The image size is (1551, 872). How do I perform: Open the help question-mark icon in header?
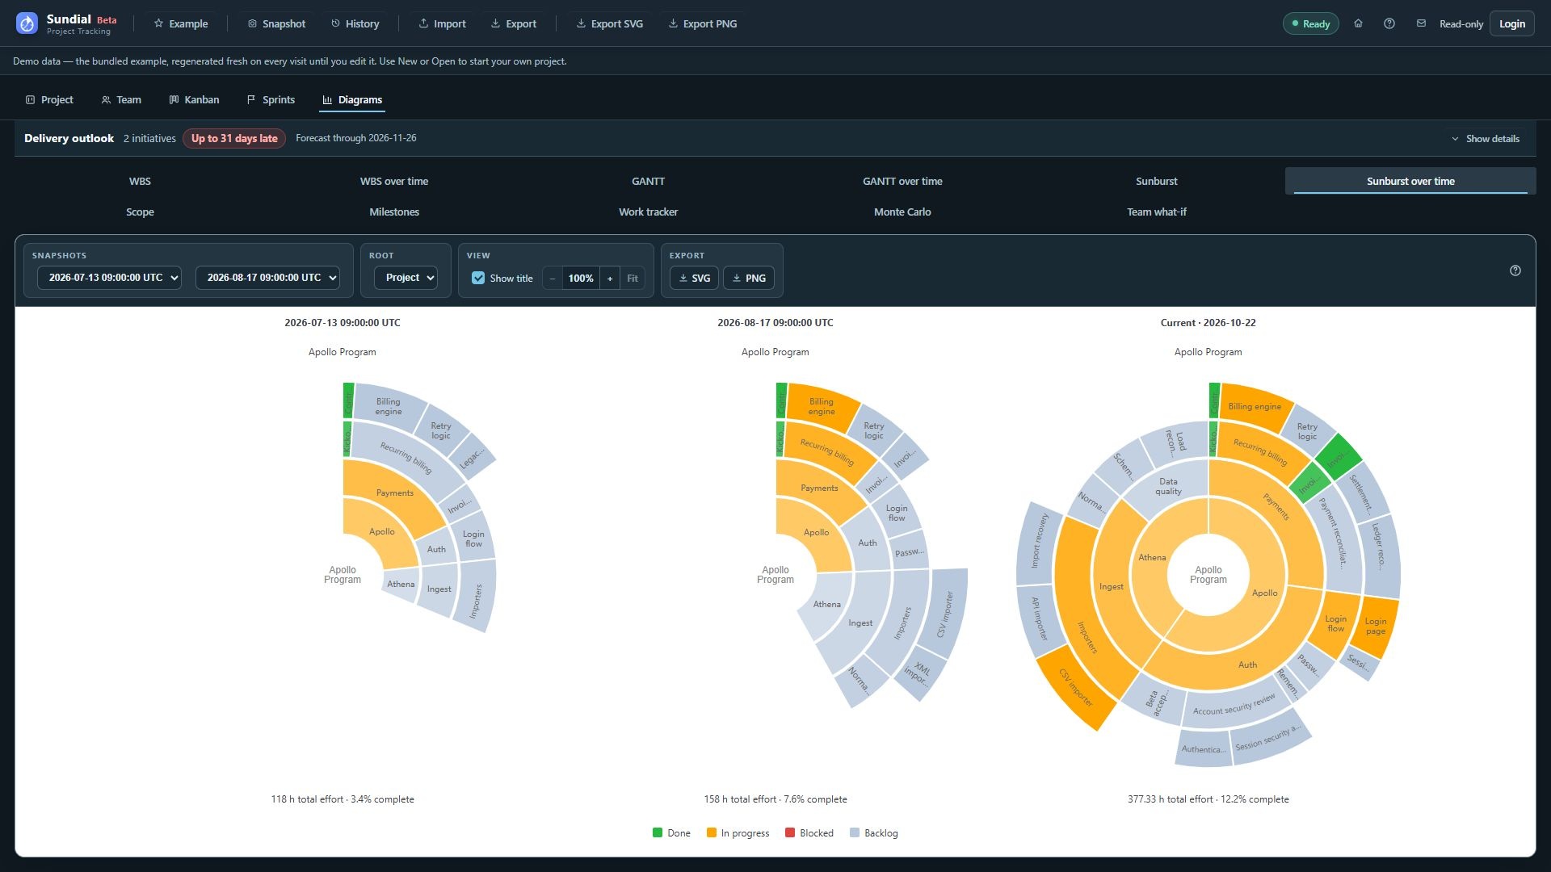[x=1389, y=23]
